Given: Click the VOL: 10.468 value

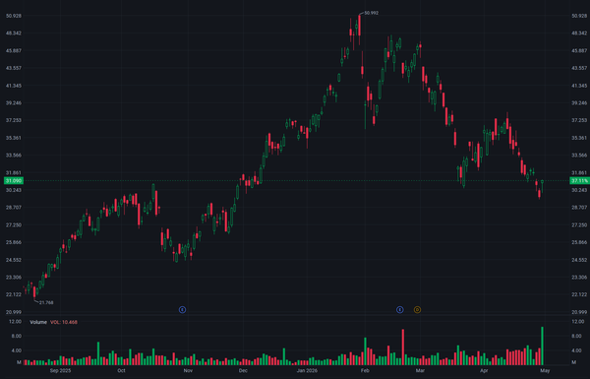Looking at the screenshot, I should click(64, 322).
